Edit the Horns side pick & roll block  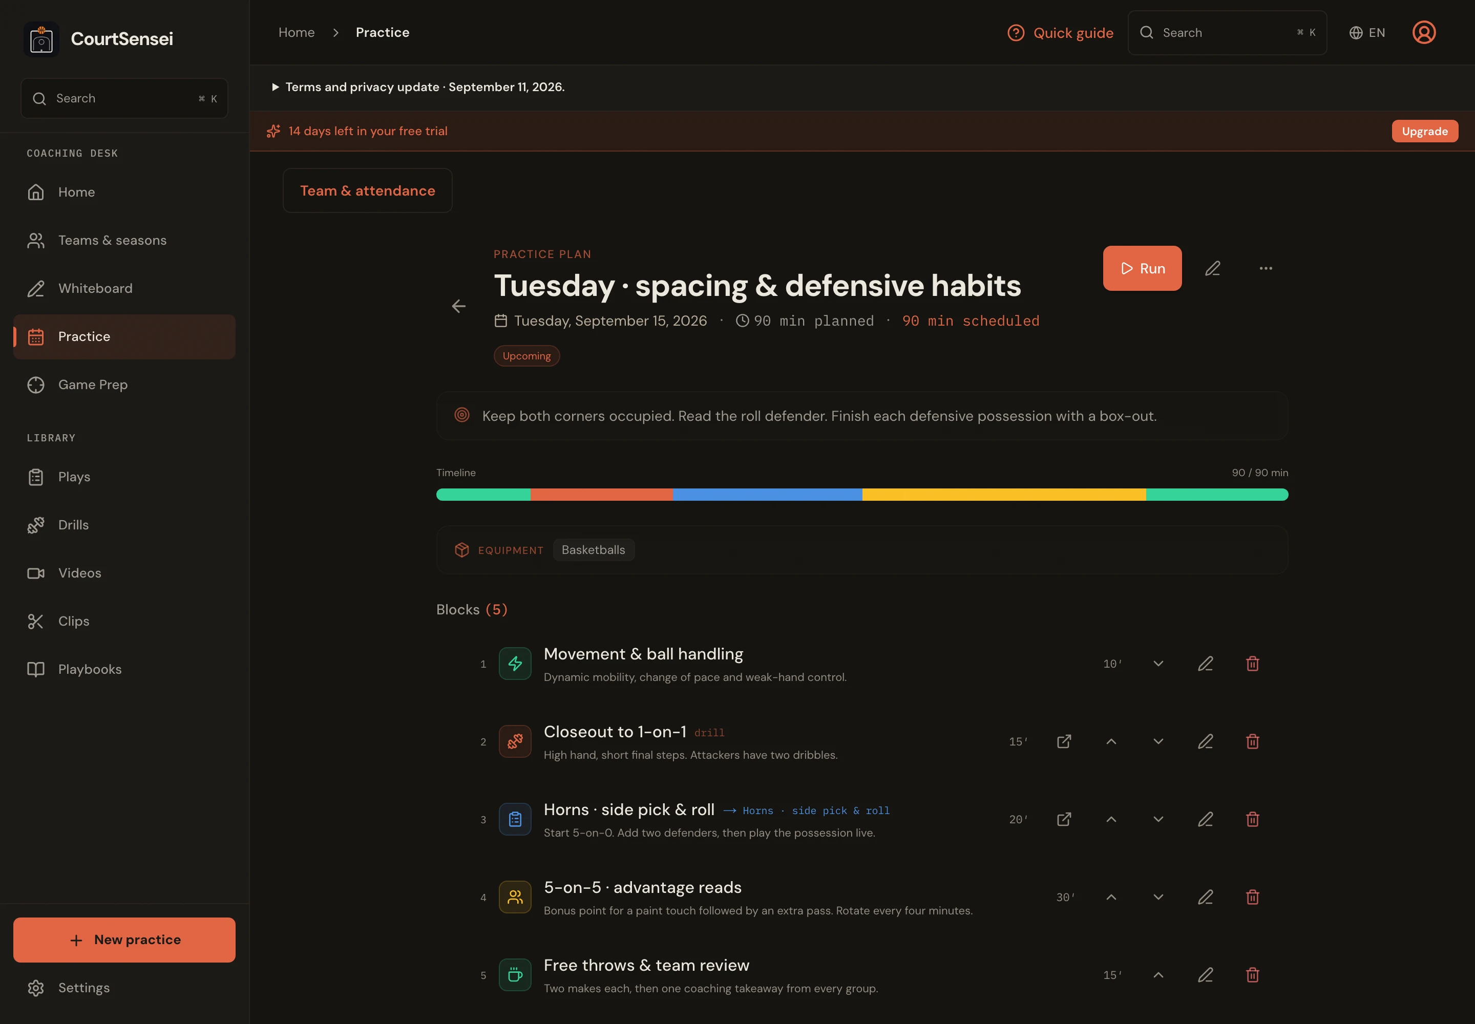coord(1206,819)
